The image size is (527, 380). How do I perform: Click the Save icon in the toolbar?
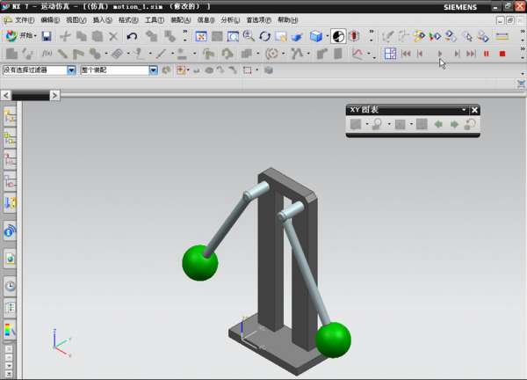(x=47, y=36)
